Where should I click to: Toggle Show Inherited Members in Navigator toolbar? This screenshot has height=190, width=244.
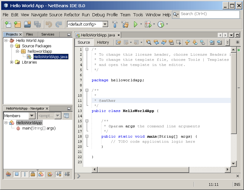point(8,174)
